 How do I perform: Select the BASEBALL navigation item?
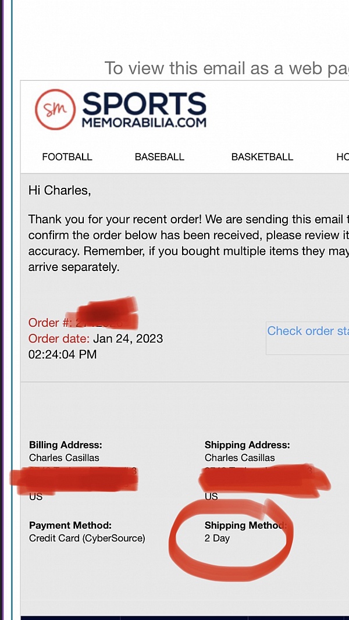tap(159, 157)
